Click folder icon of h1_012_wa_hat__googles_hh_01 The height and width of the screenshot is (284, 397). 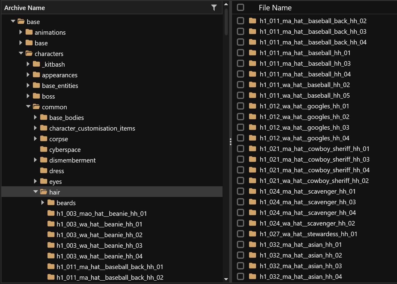pyautogui.click(x=252, y=106)
